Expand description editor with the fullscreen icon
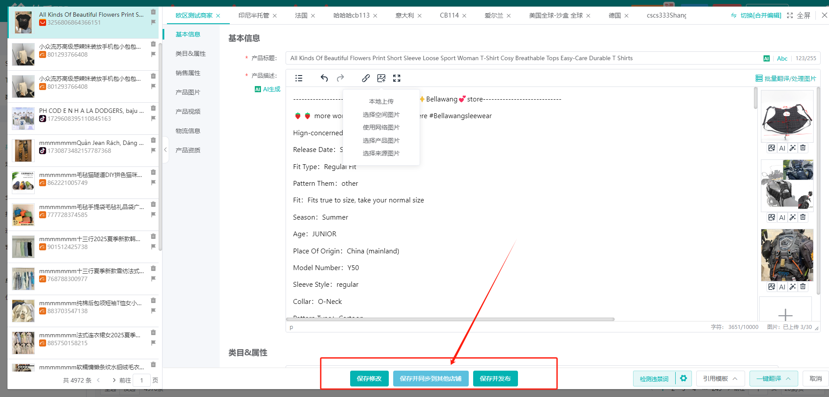 [x=397, y=78]
